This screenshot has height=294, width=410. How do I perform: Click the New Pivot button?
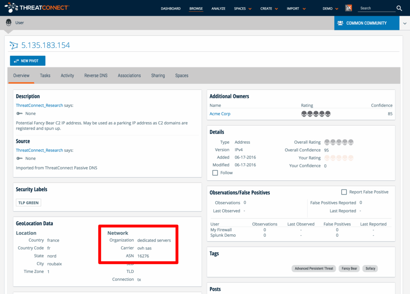28,61
